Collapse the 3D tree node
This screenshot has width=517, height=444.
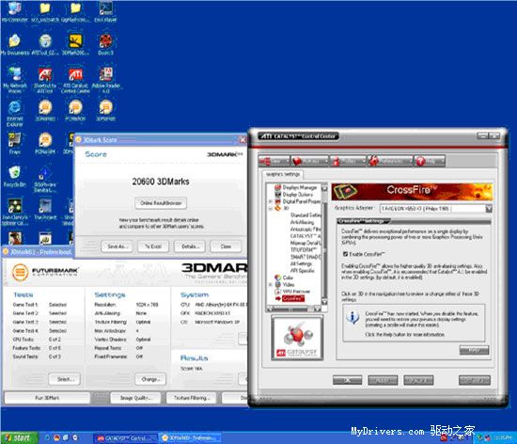click(271, 209)
